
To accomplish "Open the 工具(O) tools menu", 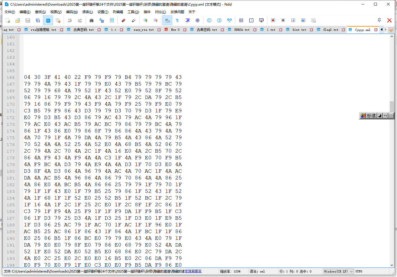I will click(133, 12).
